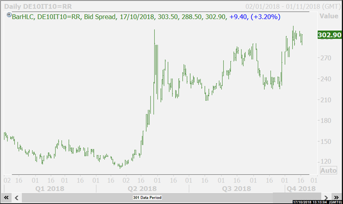Click the 240 axis label

[x=326, y=79]
